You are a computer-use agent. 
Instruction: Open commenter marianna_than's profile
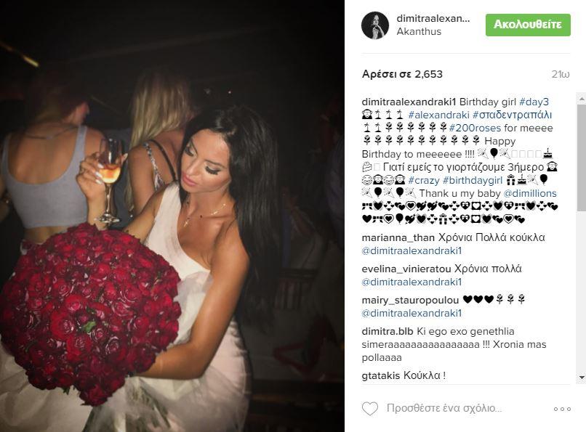click(398, 237)
